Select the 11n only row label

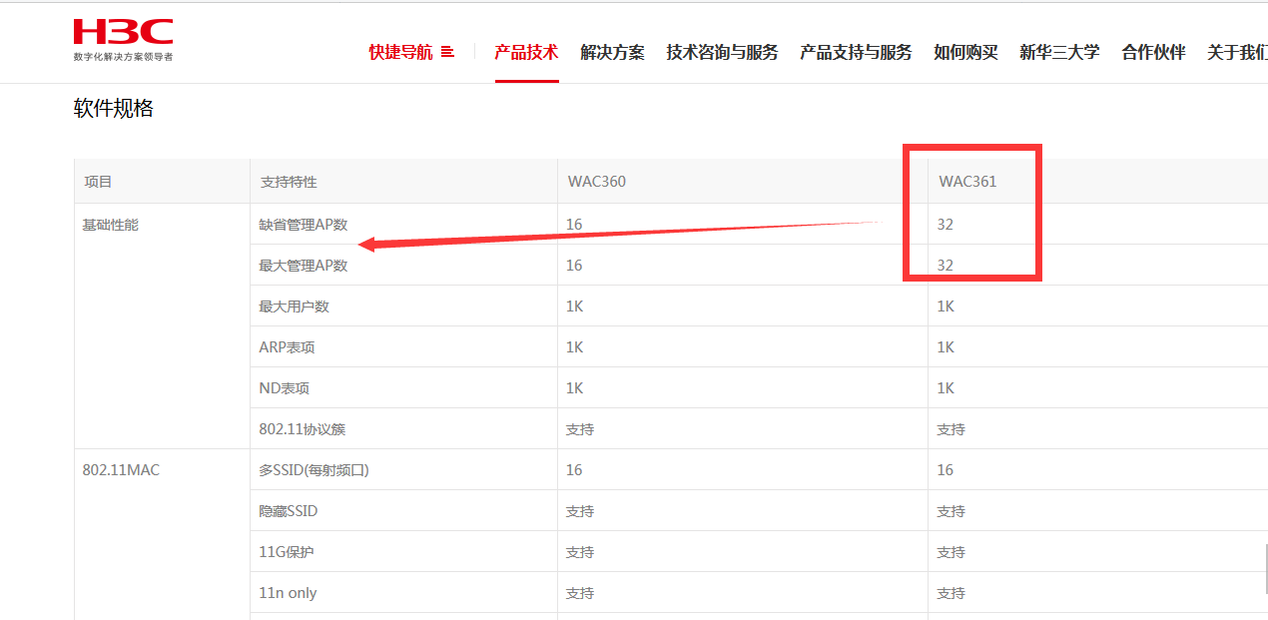click(288, 592)
